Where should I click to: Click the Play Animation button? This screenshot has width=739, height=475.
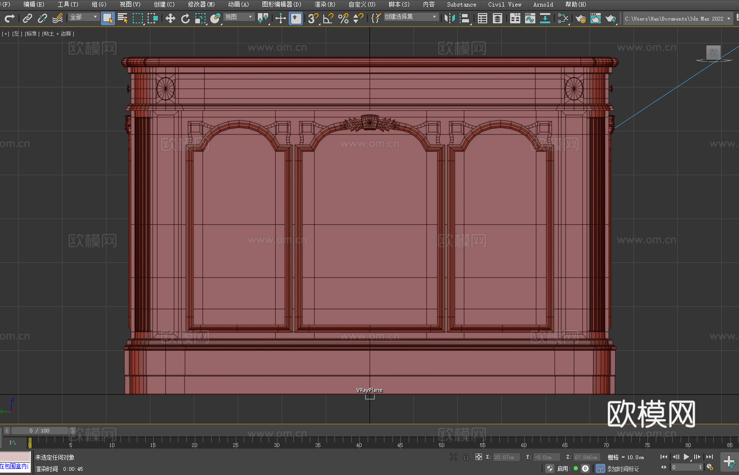coord(686,457)
